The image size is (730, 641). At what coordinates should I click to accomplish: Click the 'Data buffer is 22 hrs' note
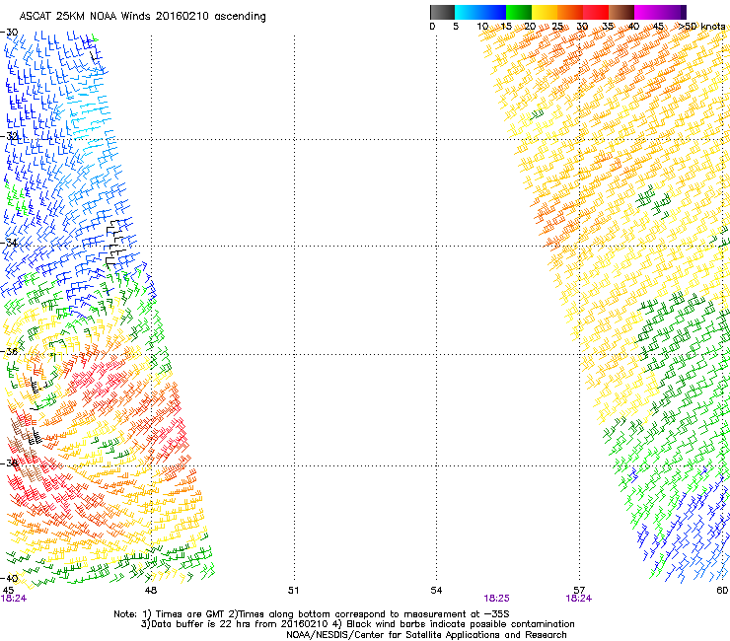pos(357,624)
